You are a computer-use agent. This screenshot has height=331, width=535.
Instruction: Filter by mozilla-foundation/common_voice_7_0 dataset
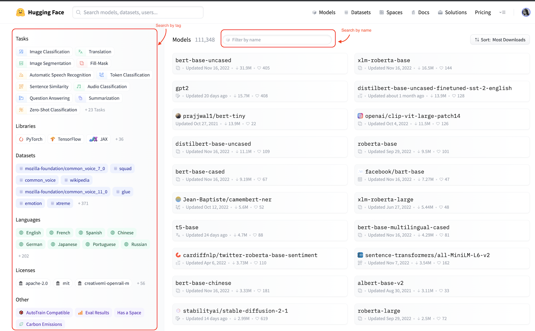62,168
